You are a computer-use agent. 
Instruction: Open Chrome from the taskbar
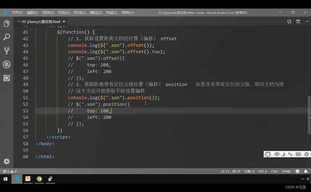pyautogui.click(x=39, y=179)
